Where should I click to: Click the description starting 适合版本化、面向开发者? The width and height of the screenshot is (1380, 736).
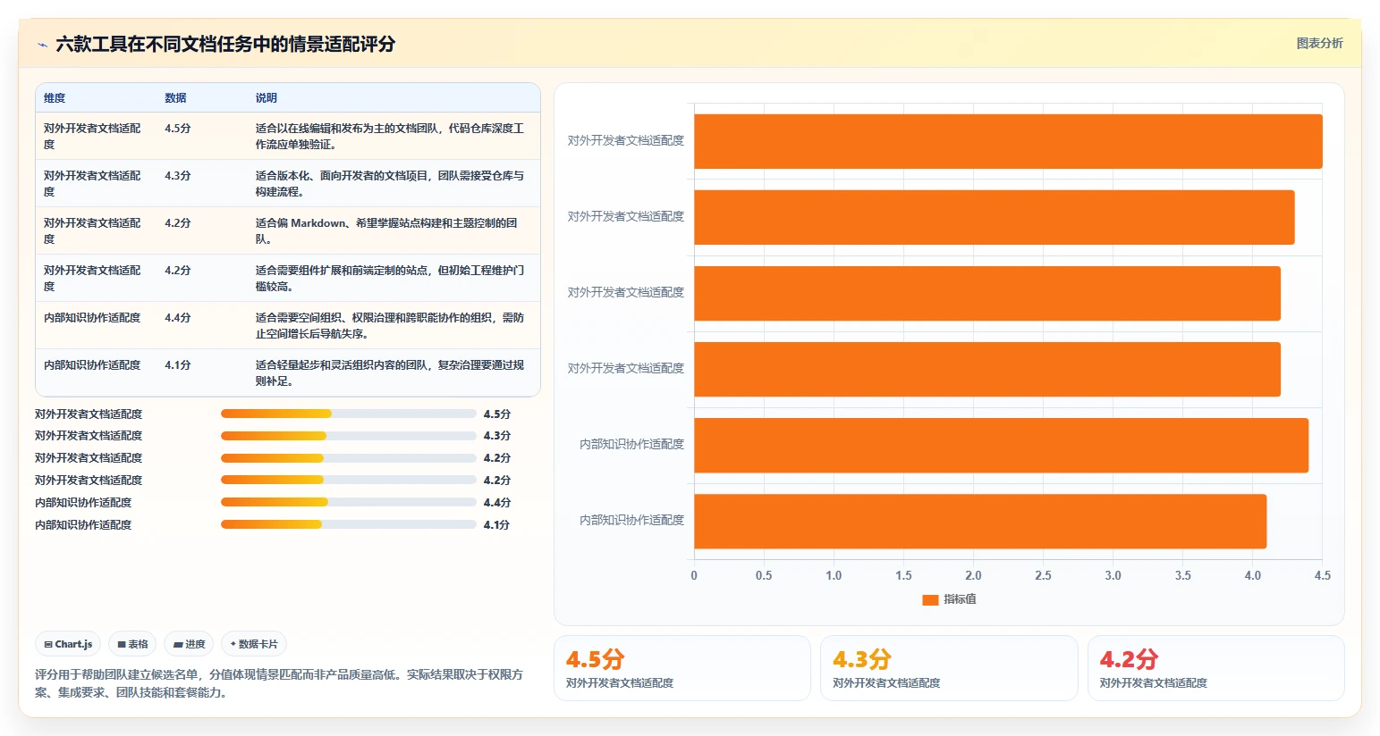pyautogui.click(x=390, y=184)
